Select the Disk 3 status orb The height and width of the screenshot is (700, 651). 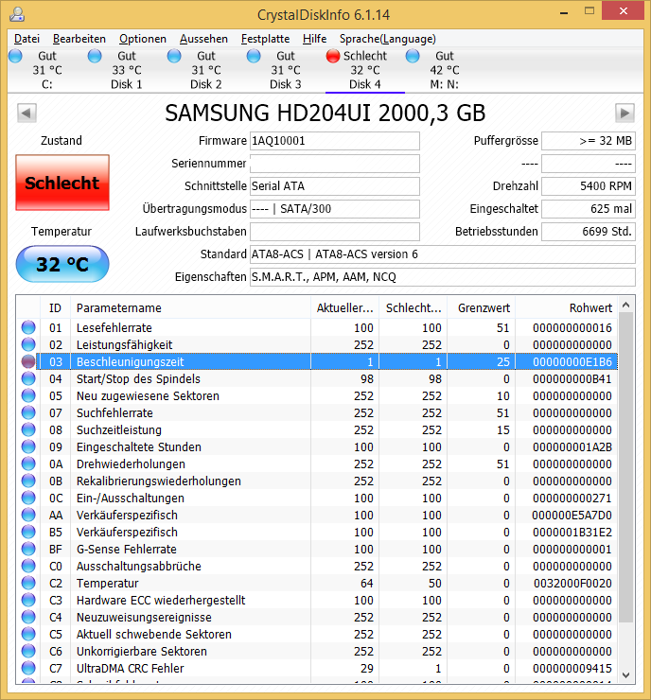coord(254,56)
